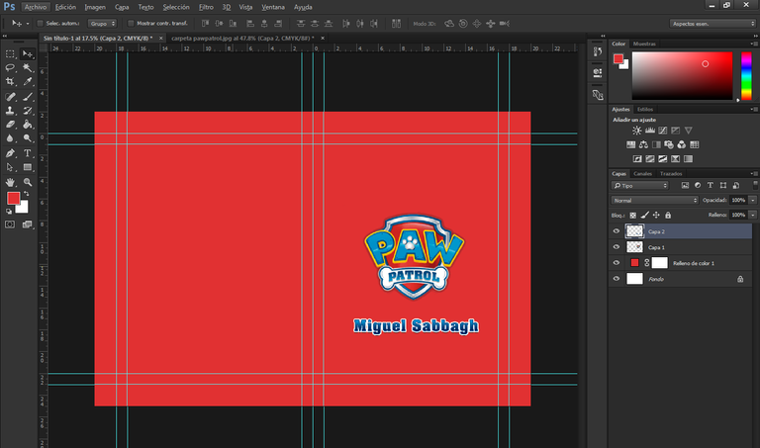Close the Sin título-1 document tab
The height and width of the screenshot is (448, 760).
pyautogui.click(x=161, y=38)
